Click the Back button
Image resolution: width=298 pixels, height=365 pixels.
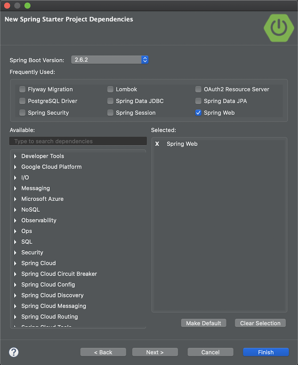(103, 352)
